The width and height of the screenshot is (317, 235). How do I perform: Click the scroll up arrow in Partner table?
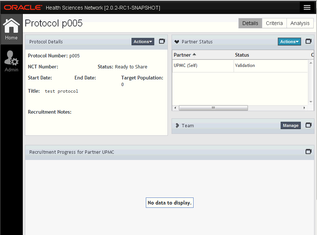[x=311, y=63]
